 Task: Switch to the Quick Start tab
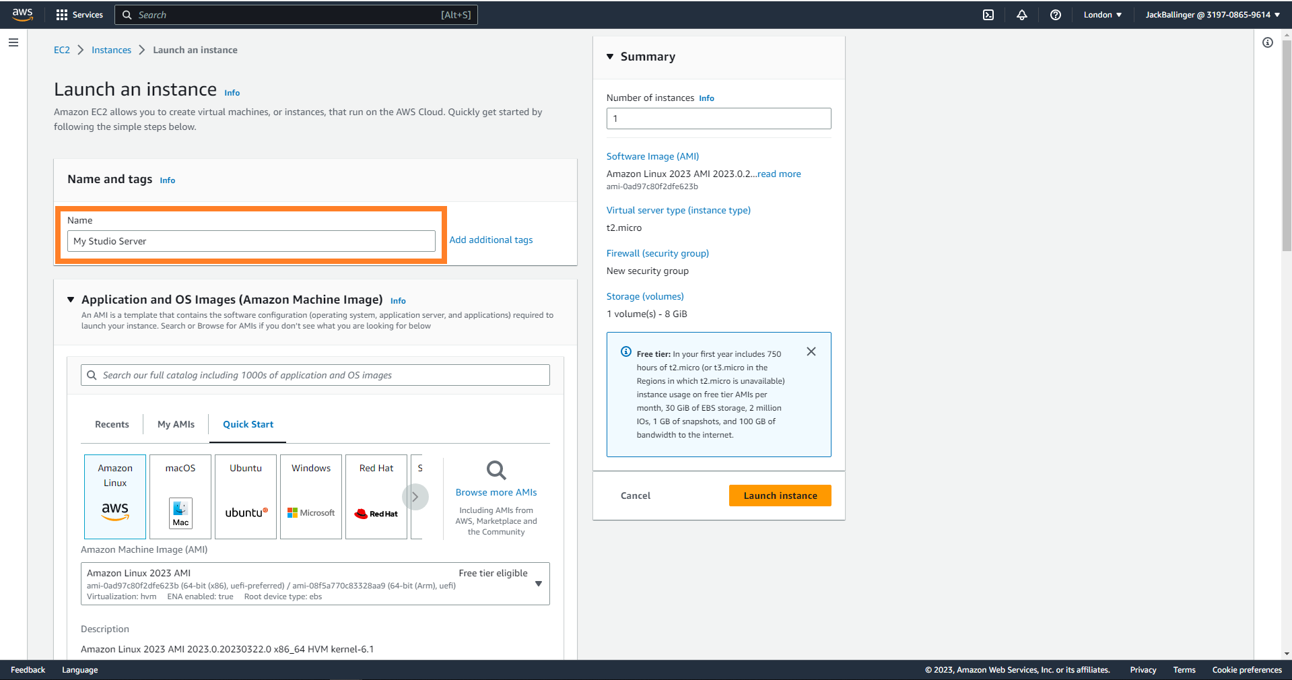[x=248, y=424]
